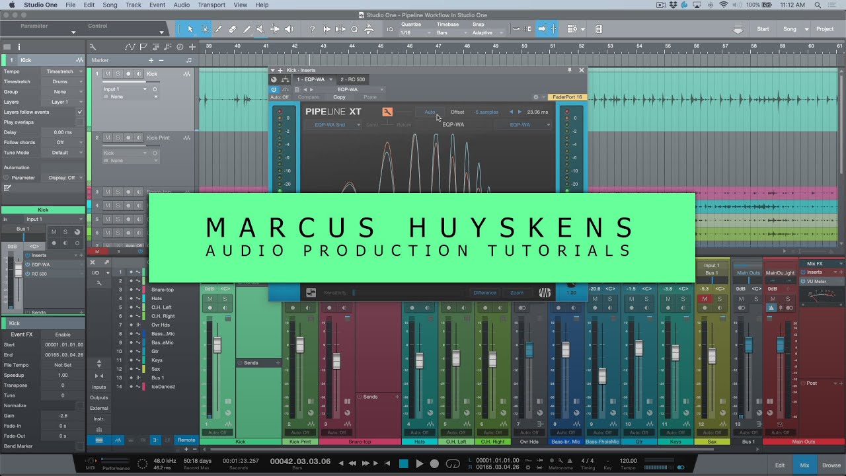Select the Arrow tool in the toolbar
Viewport: 846px width, 476px height.
[190, 29]
